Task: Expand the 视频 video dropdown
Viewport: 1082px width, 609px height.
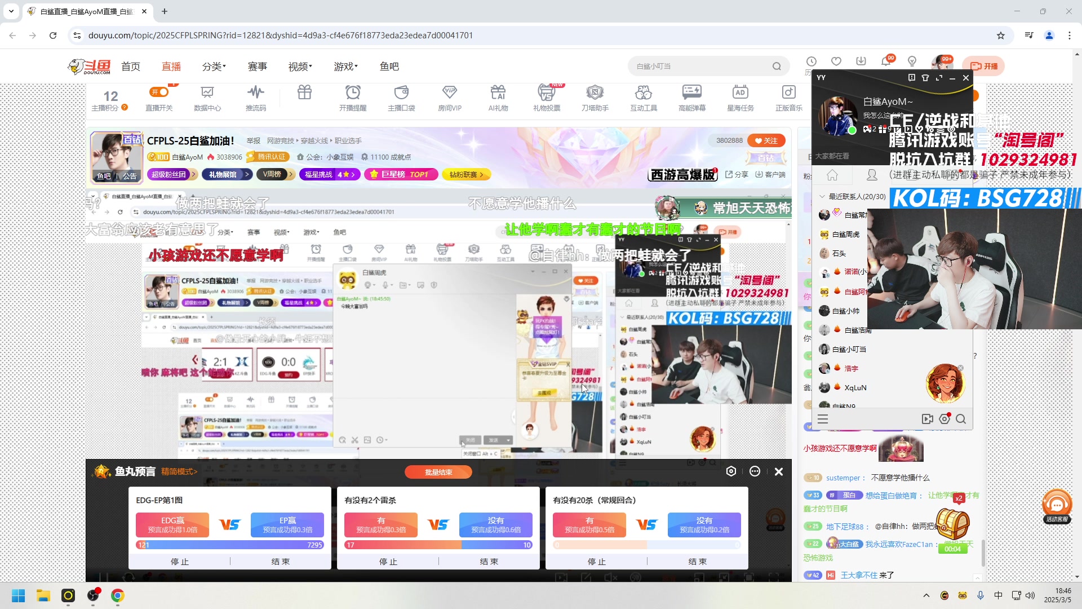Action: (x=300, y=67)
